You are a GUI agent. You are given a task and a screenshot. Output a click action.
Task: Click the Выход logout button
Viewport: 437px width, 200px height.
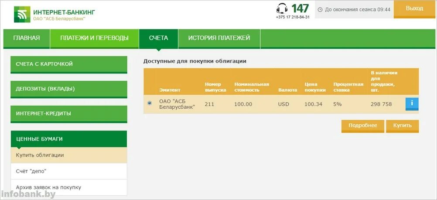(x=414, y=9)
